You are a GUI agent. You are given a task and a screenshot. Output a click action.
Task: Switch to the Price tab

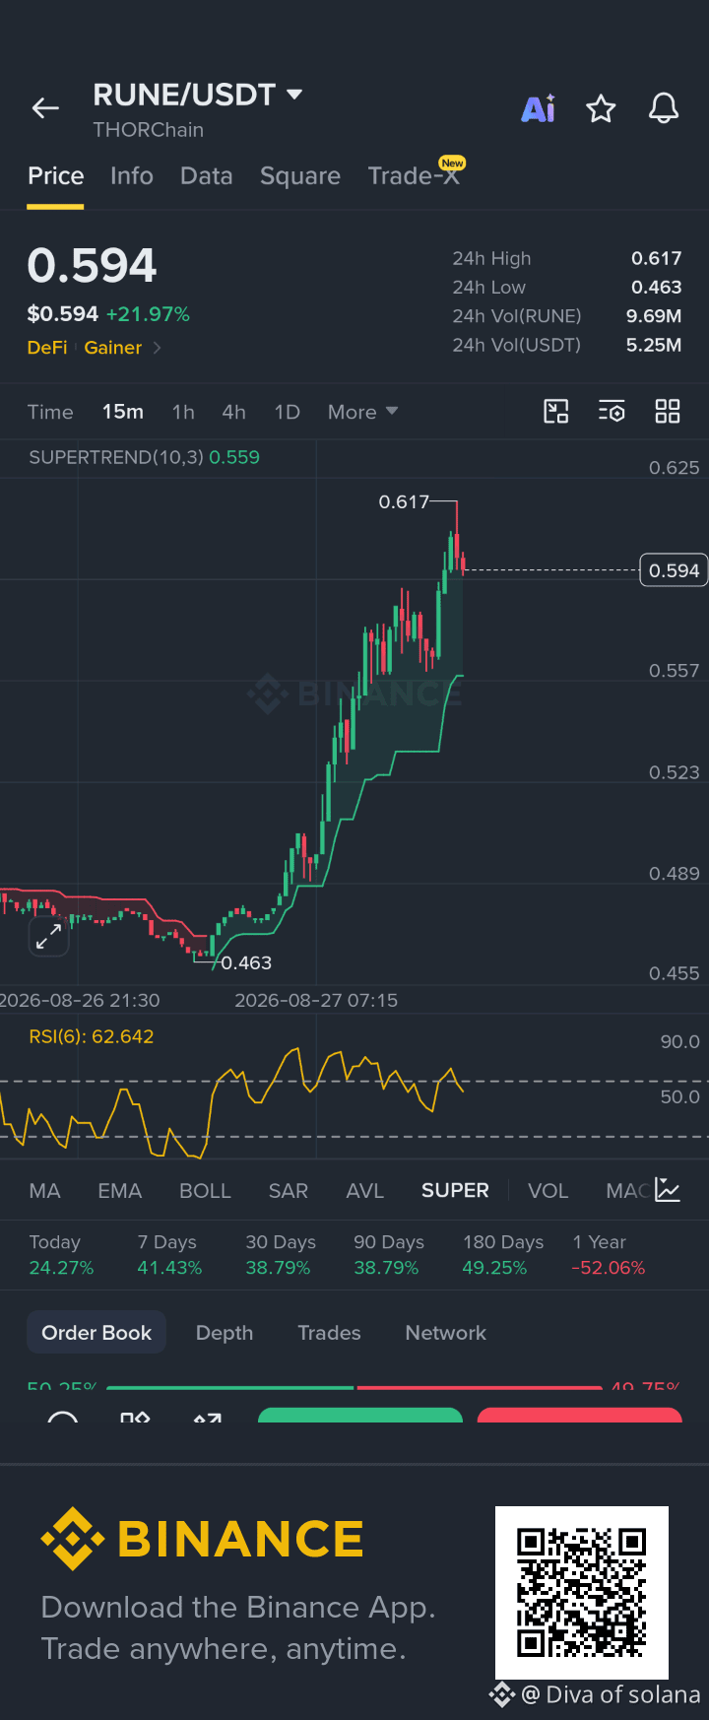(55, 176)
